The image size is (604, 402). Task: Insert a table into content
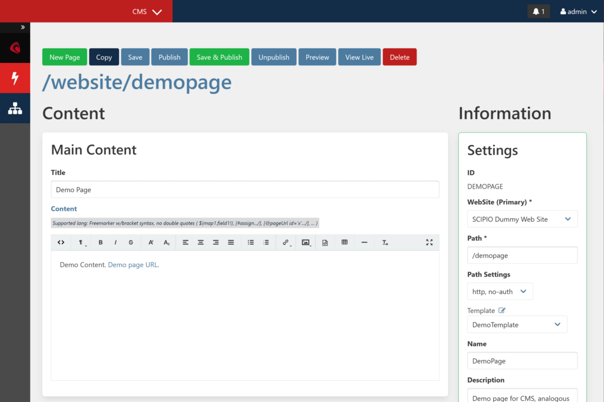(344, 242)
